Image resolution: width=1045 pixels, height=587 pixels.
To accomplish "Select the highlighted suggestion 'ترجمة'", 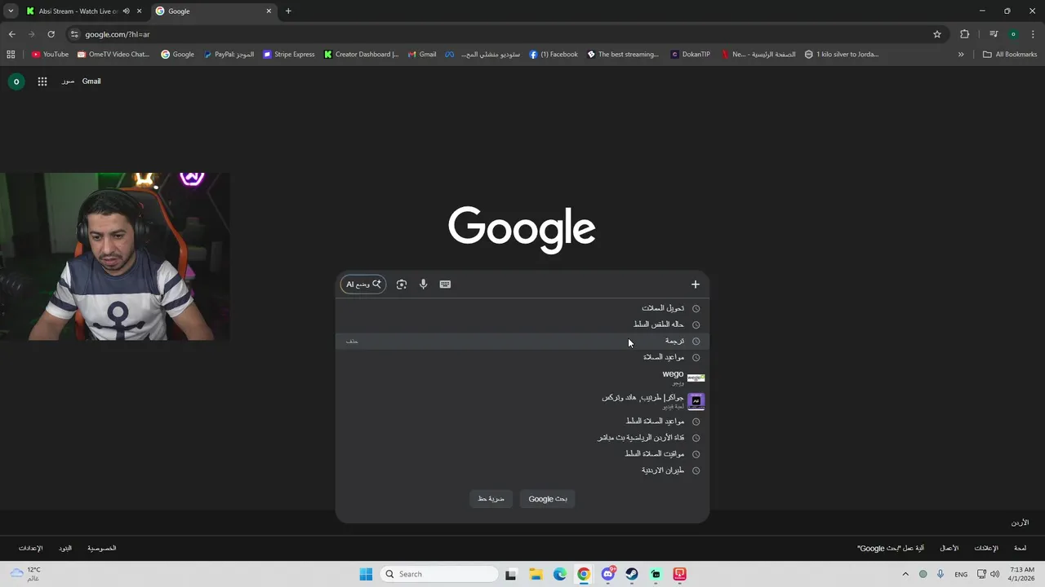I will pos(522,341).
